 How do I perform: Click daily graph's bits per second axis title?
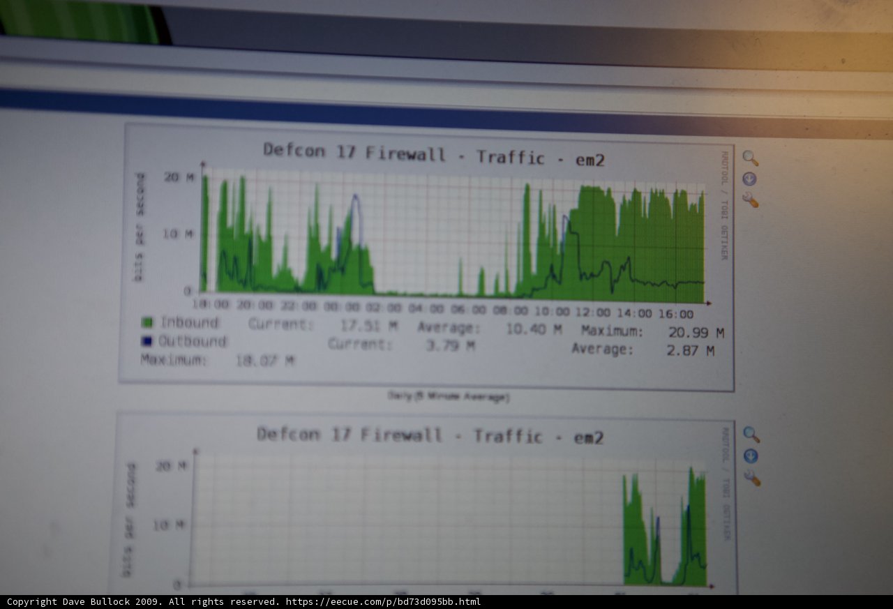pyautogui.click(x=140, y=227)
